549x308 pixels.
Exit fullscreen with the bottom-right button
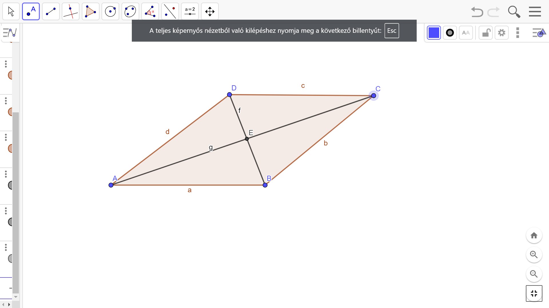point(534,293)
